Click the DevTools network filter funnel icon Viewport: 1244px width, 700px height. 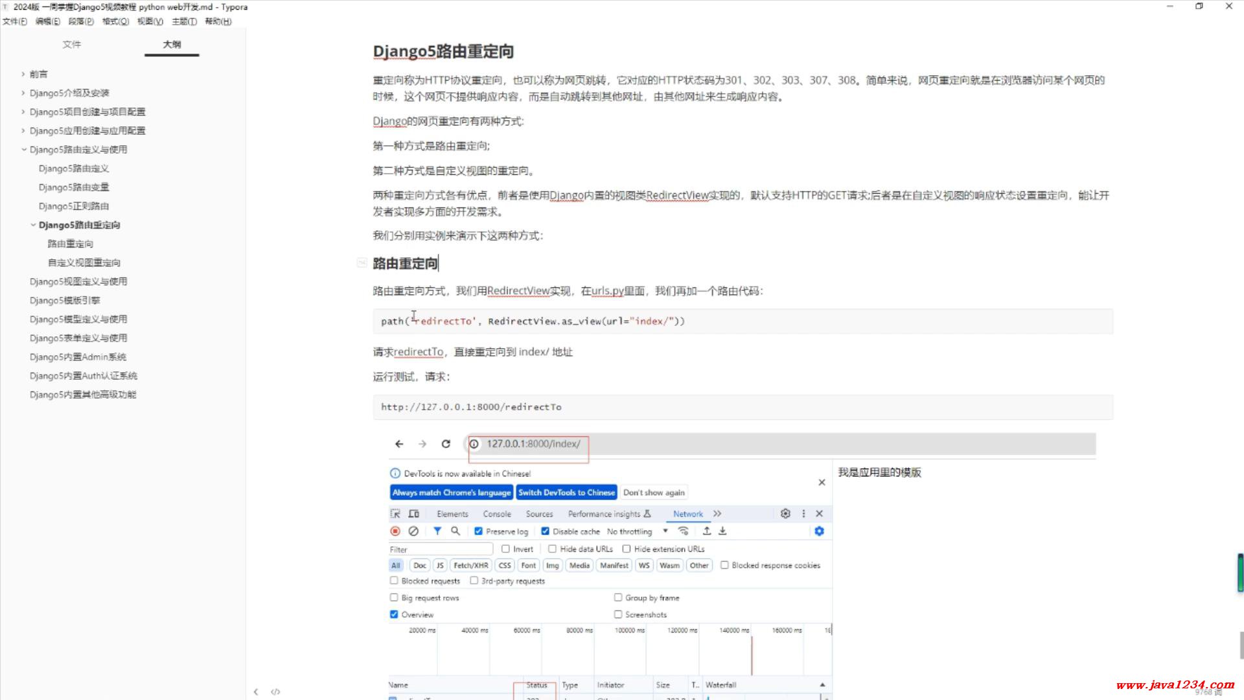437,531
